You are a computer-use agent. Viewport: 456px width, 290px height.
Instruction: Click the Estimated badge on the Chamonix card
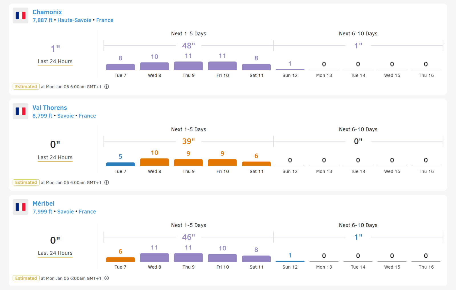point(26,87)
